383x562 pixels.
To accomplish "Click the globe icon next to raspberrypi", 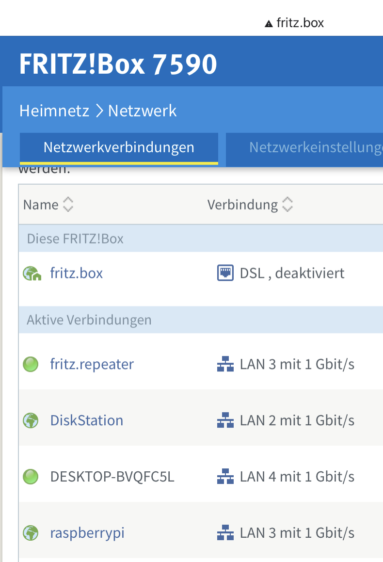I will pos(31,533).
